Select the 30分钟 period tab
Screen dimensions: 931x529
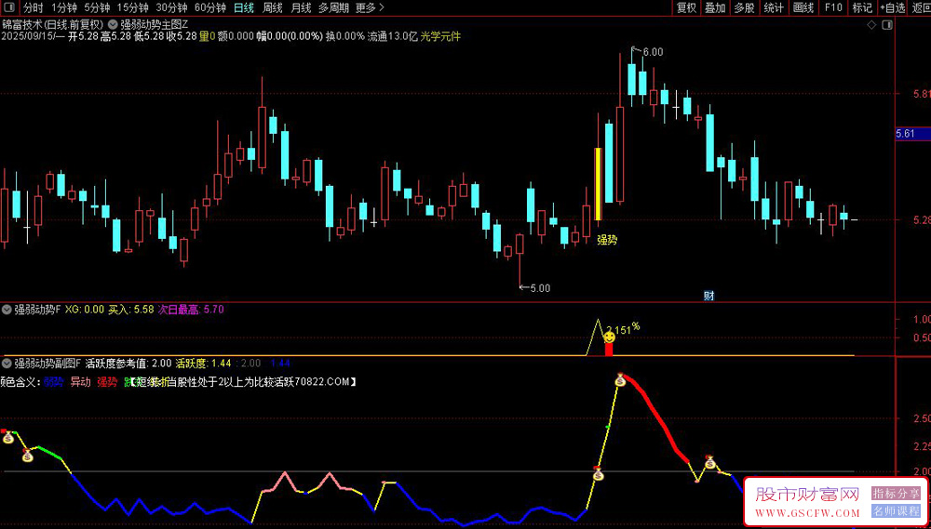(x=171, y=7)
